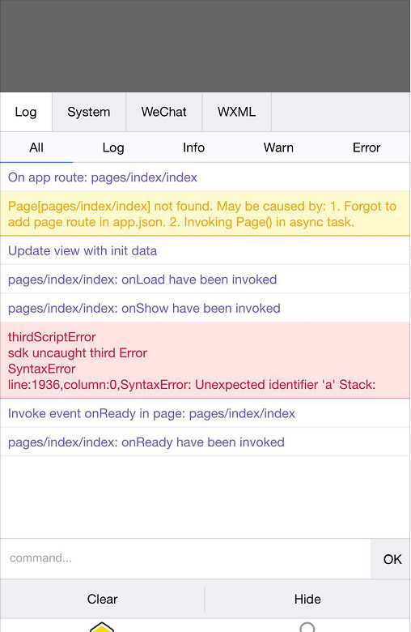Show All log entries filter
Viewport: 411px width, 632px height.
(36, 147)
